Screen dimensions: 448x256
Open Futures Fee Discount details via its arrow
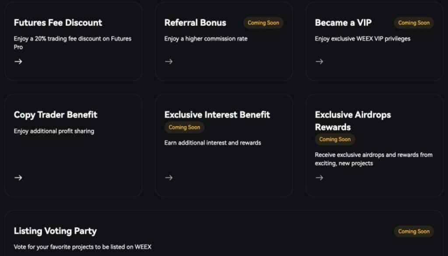pos(18,61)
